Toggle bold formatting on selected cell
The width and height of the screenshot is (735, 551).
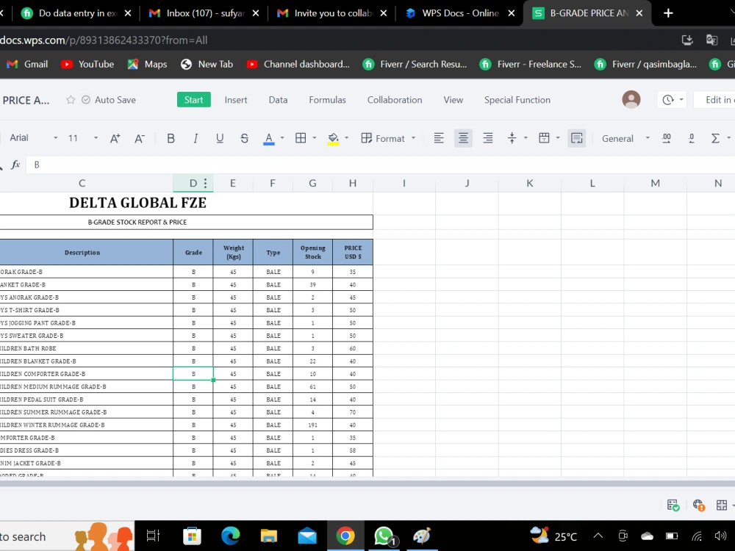(171, 138)
